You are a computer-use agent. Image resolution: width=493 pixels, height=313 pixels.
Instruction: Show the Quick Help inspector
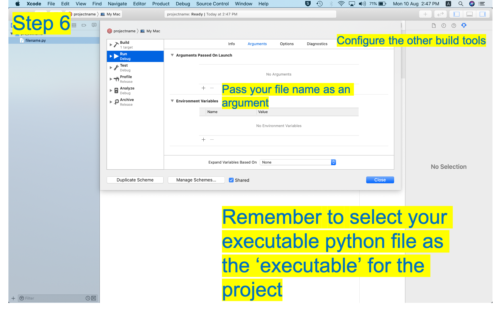pyautogui.click(x=454, y=26)
